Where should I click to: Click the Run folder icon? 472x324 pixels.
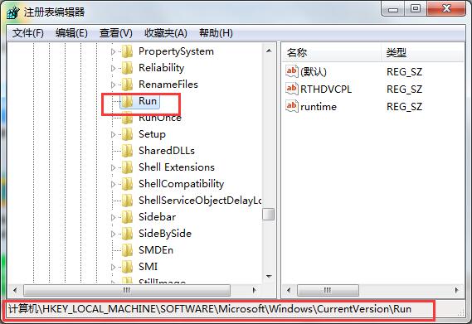click(127, 101)
